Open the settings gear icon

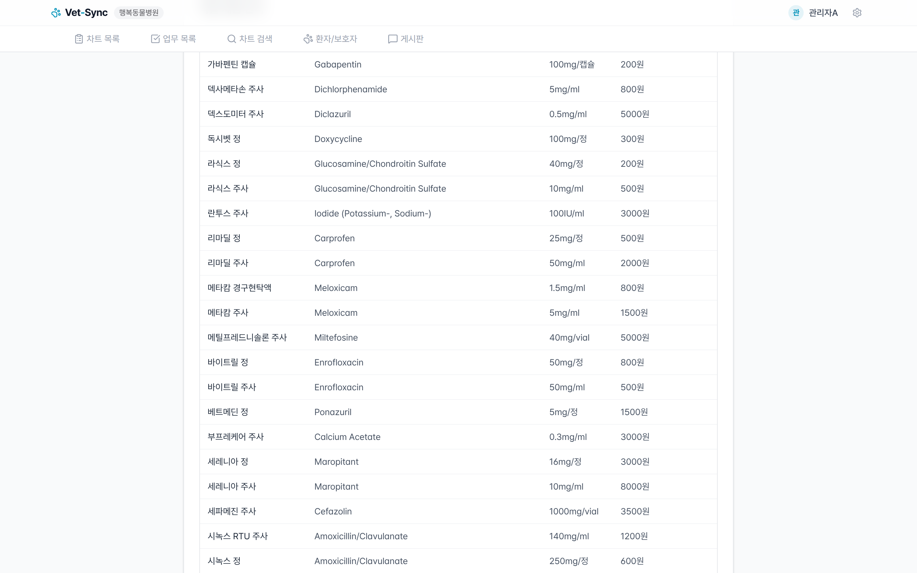[x=857, y=13]
